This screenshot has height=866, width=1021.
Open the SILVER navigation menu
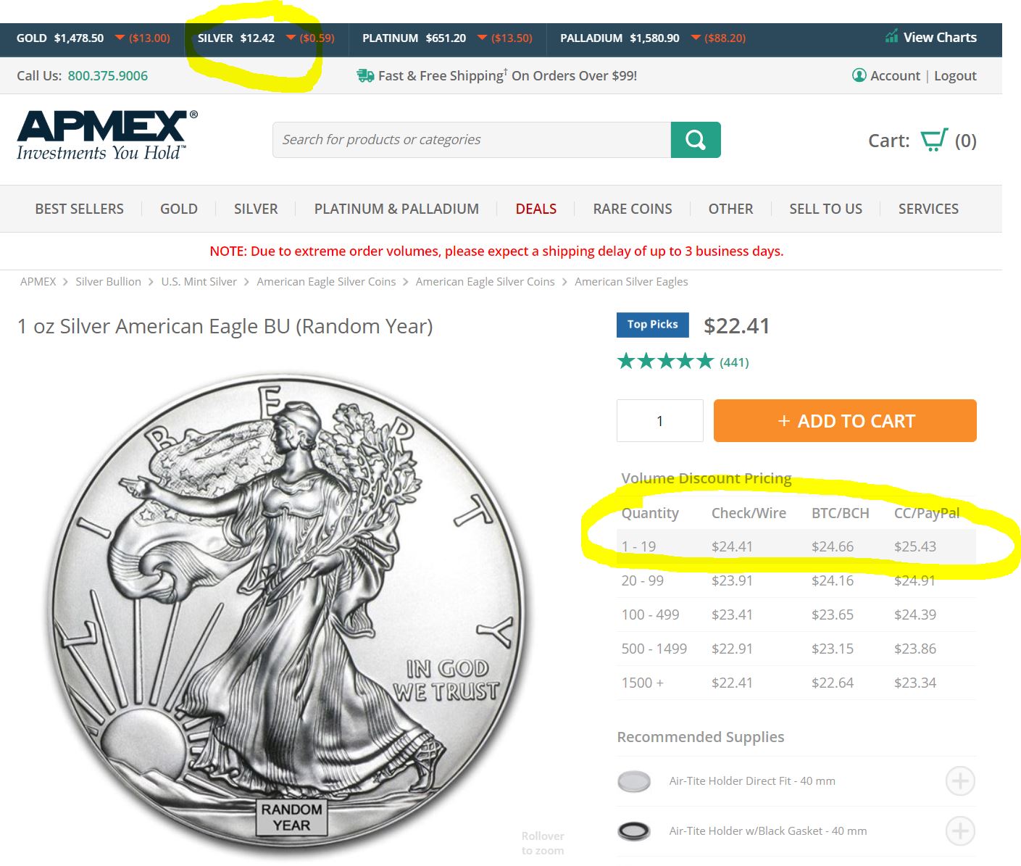256,209
